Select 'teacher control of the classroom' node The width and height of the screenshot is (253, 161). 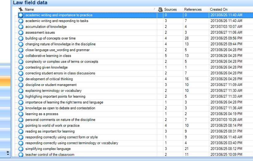[x=50, y=155]
